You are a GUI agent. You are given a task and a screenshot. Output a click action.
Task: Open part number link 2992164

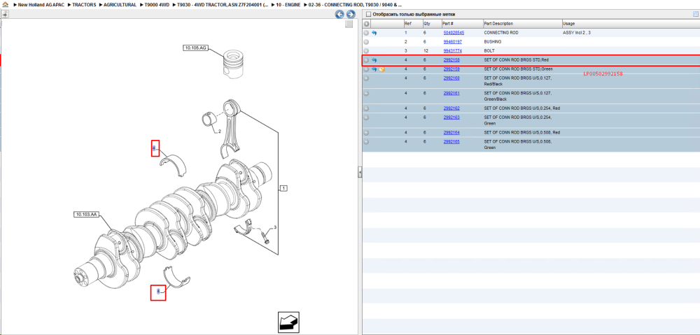451,132
